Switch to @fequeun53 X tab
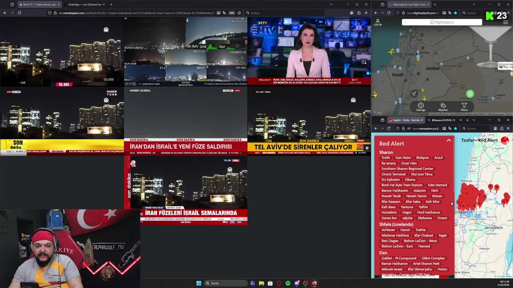Screen dimensions: 513x288 click(444, 120)
